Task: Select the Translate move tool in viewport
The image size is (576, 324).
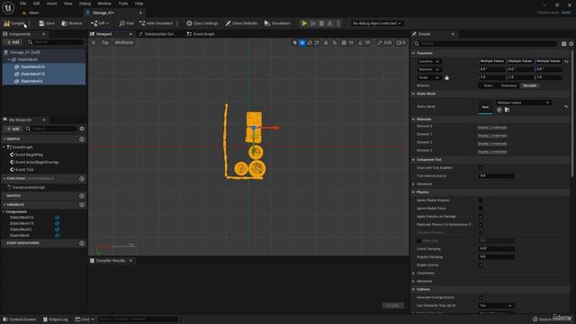Action: [302, 42]
